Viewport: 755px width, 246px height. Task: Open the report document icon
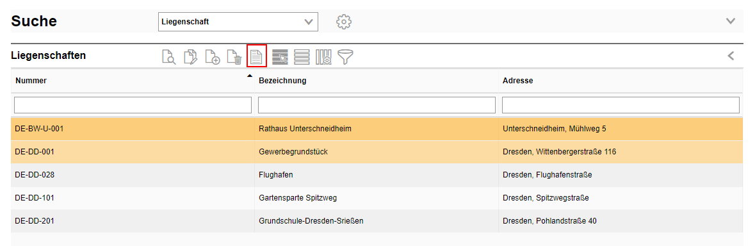tap(257, 57)
